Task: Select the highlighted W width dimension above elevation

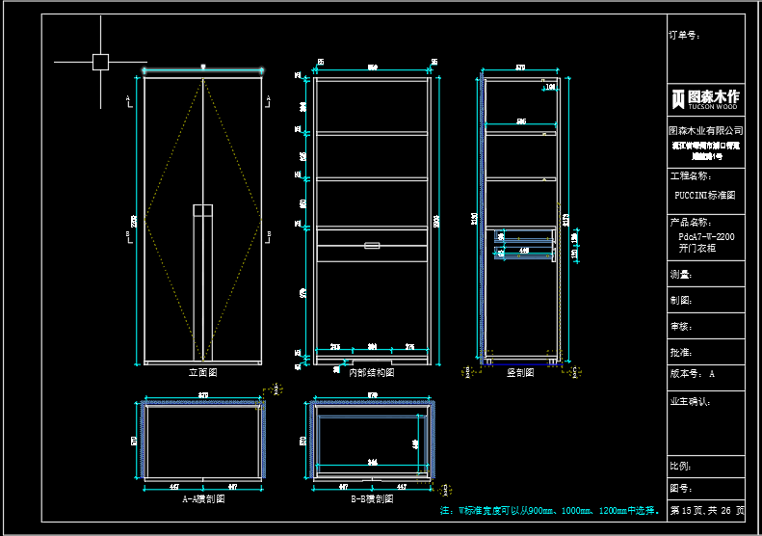Action: click(202, 69)
